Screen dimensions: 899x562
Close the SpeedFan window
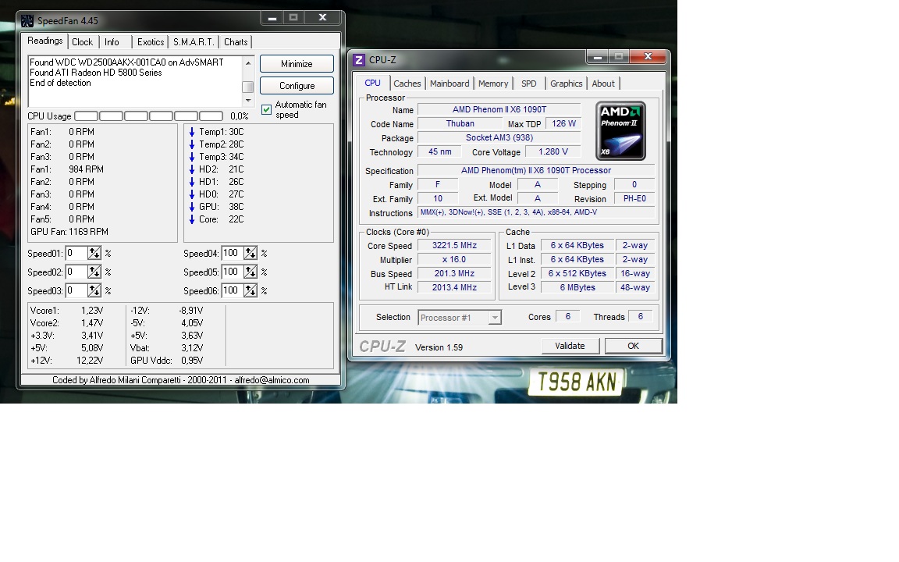coord(322,18)
